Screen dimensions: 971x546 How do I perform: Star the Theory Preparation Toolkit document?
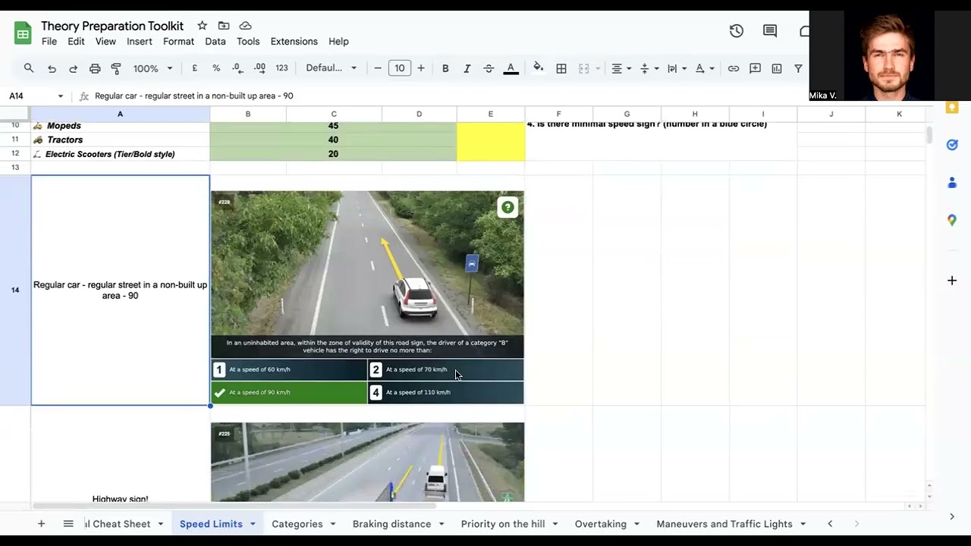click(202, 26)
